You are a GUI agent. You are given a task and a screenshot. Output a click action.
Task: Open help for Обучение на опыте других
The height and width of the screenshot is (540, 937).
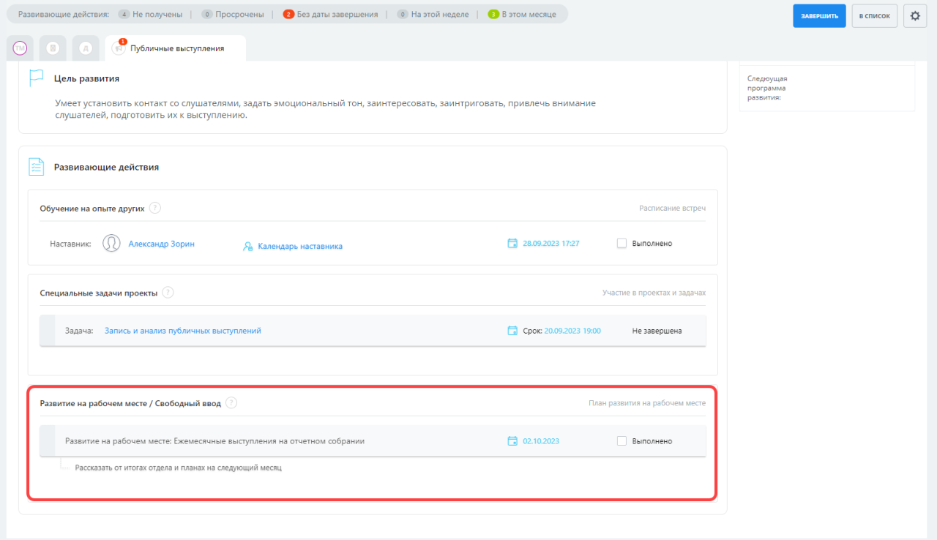(155, 208)
